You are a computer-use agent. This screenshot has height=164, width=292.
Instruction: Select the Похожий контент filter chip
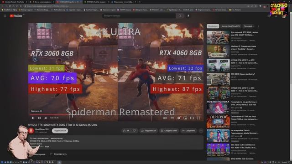(249, 26)
